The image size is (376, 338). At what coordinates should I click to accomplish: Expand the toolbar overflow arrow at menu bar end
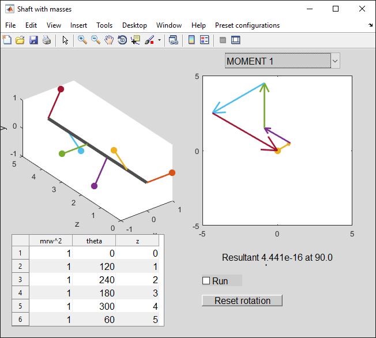tap(370, 25)
